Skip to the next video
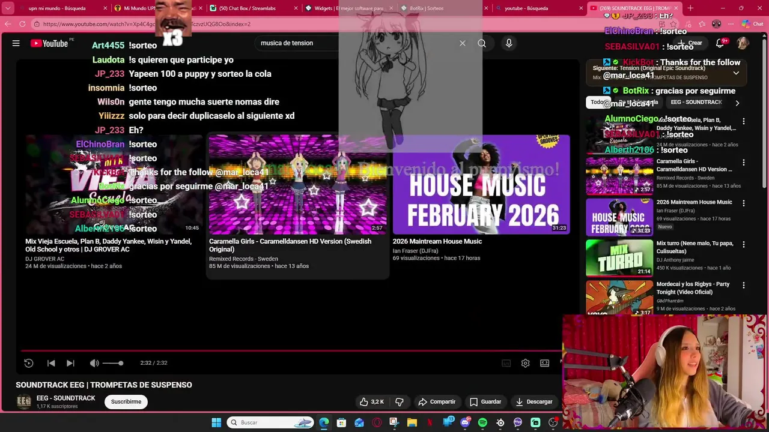 [x=70, y=363]
